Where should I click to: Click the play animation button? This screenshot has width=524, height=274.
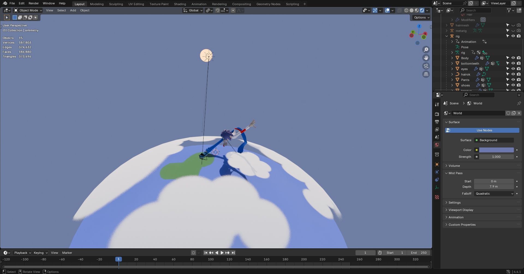click(222, 253)
